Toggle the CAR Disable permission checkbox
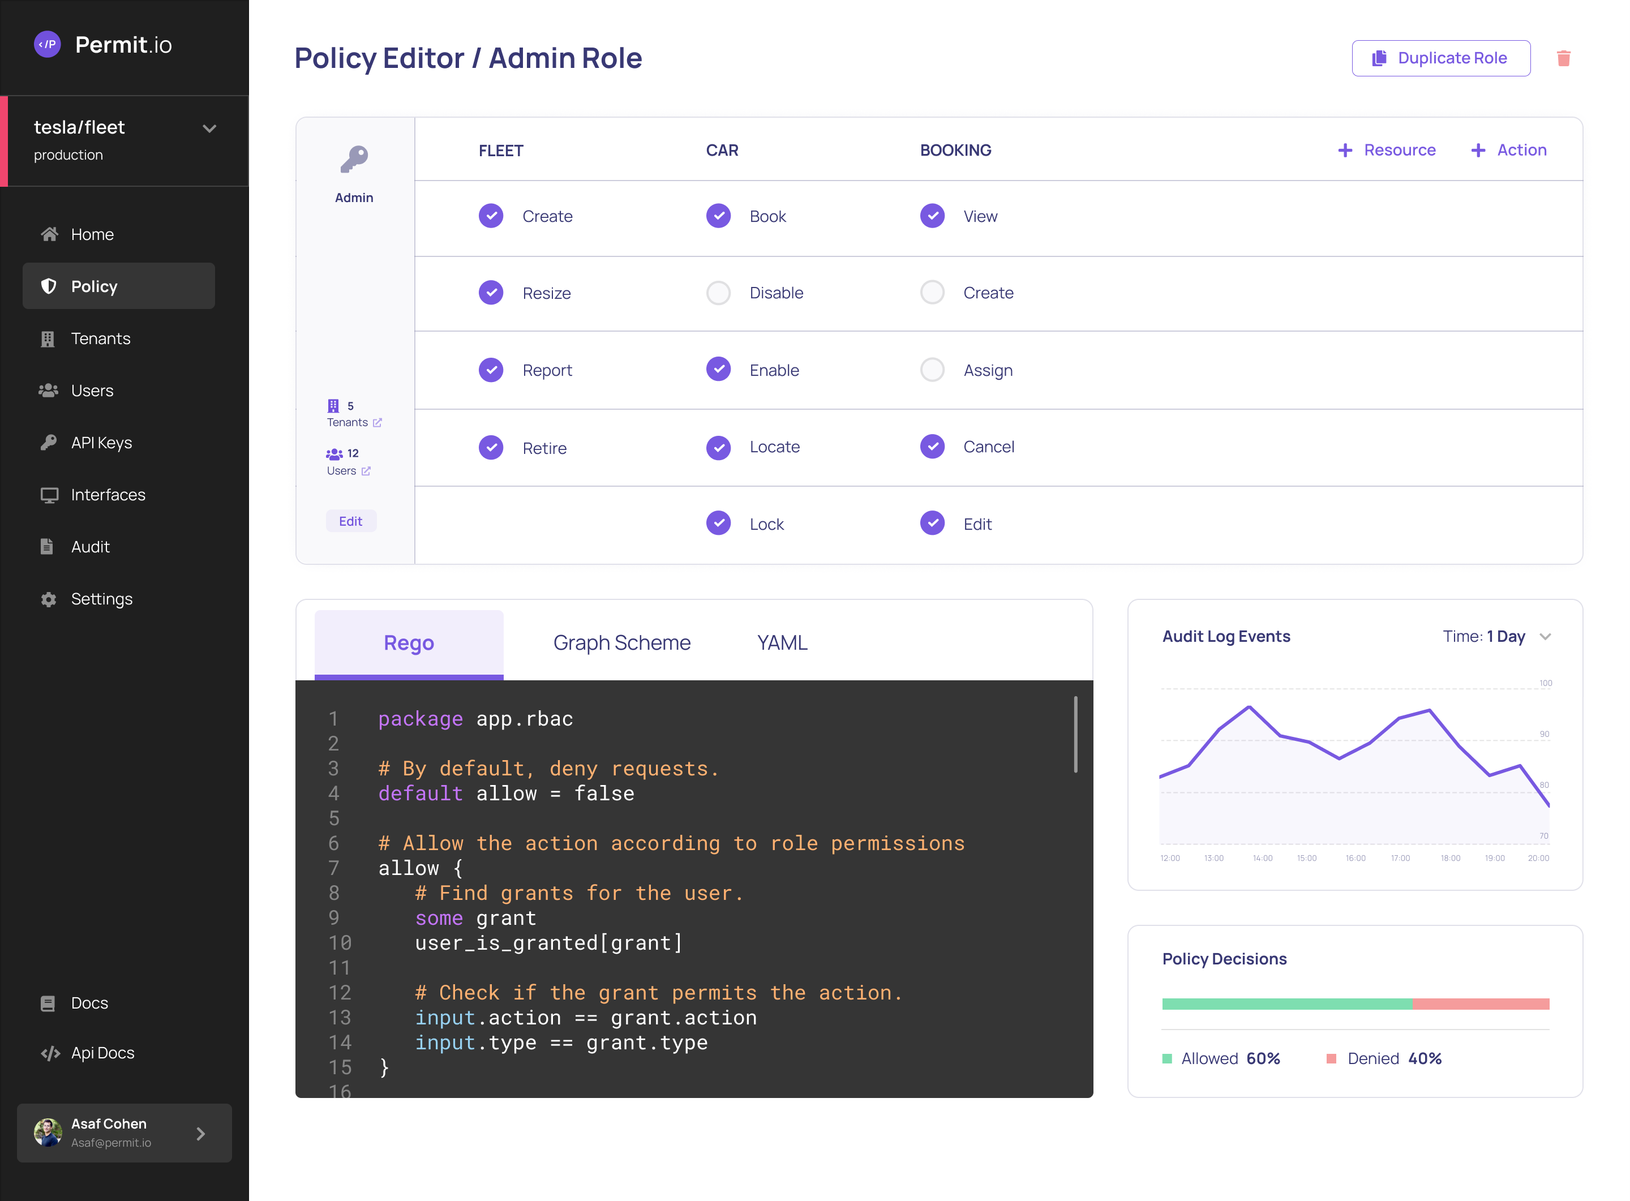The image size is (1630, 1201). [718, 293]
